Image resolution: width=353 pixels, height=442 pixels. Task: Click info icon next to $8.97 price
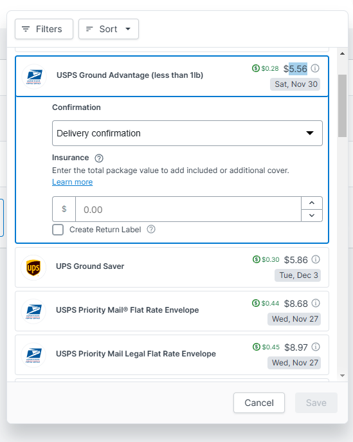316,347
